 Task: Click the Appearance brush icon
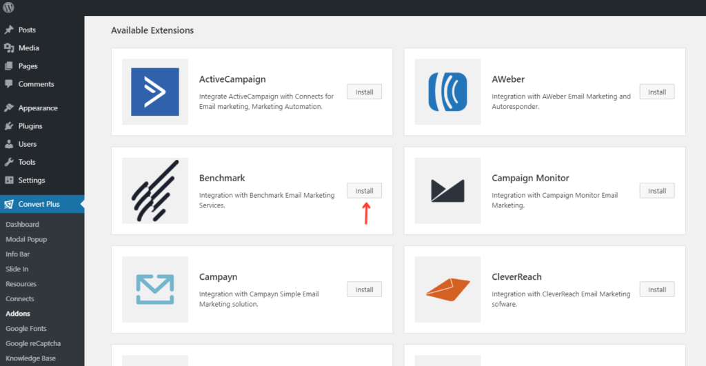click(x=9, y=108)
